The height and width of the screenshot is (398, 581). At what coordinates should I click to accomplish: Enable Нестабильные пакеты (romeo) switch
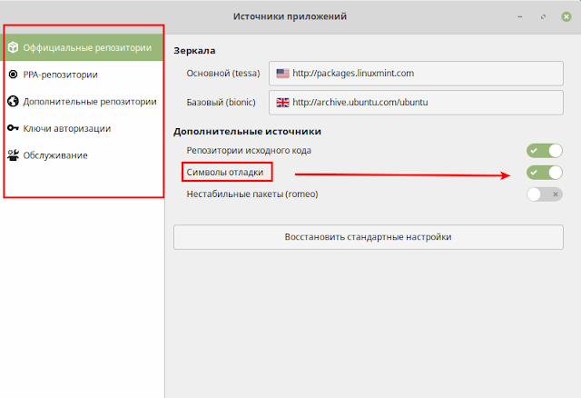tap(545, 194)
